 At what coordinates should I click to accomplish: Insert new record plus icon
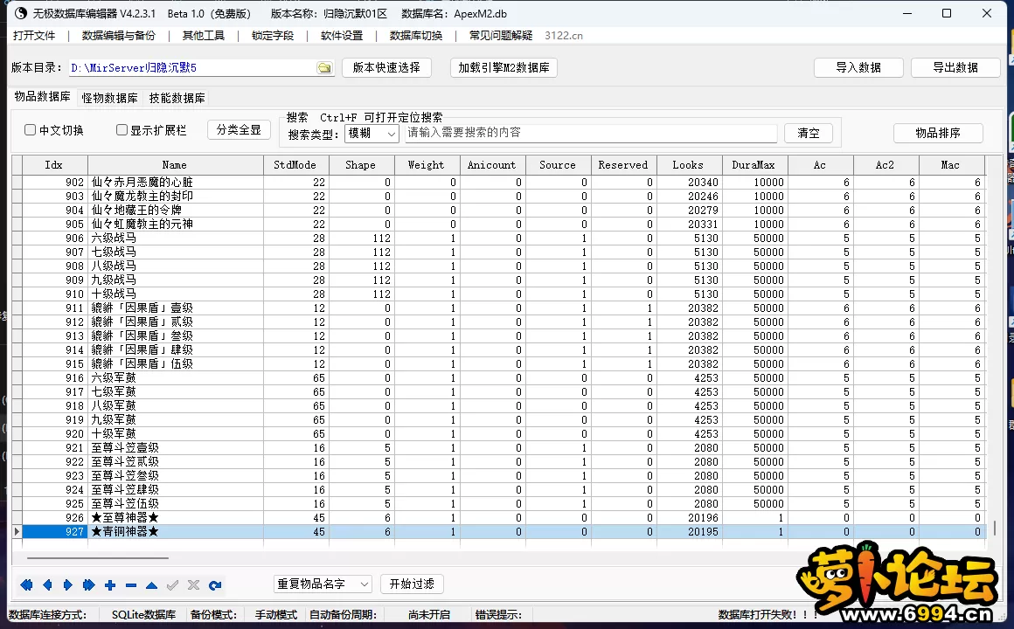[110, 585]
